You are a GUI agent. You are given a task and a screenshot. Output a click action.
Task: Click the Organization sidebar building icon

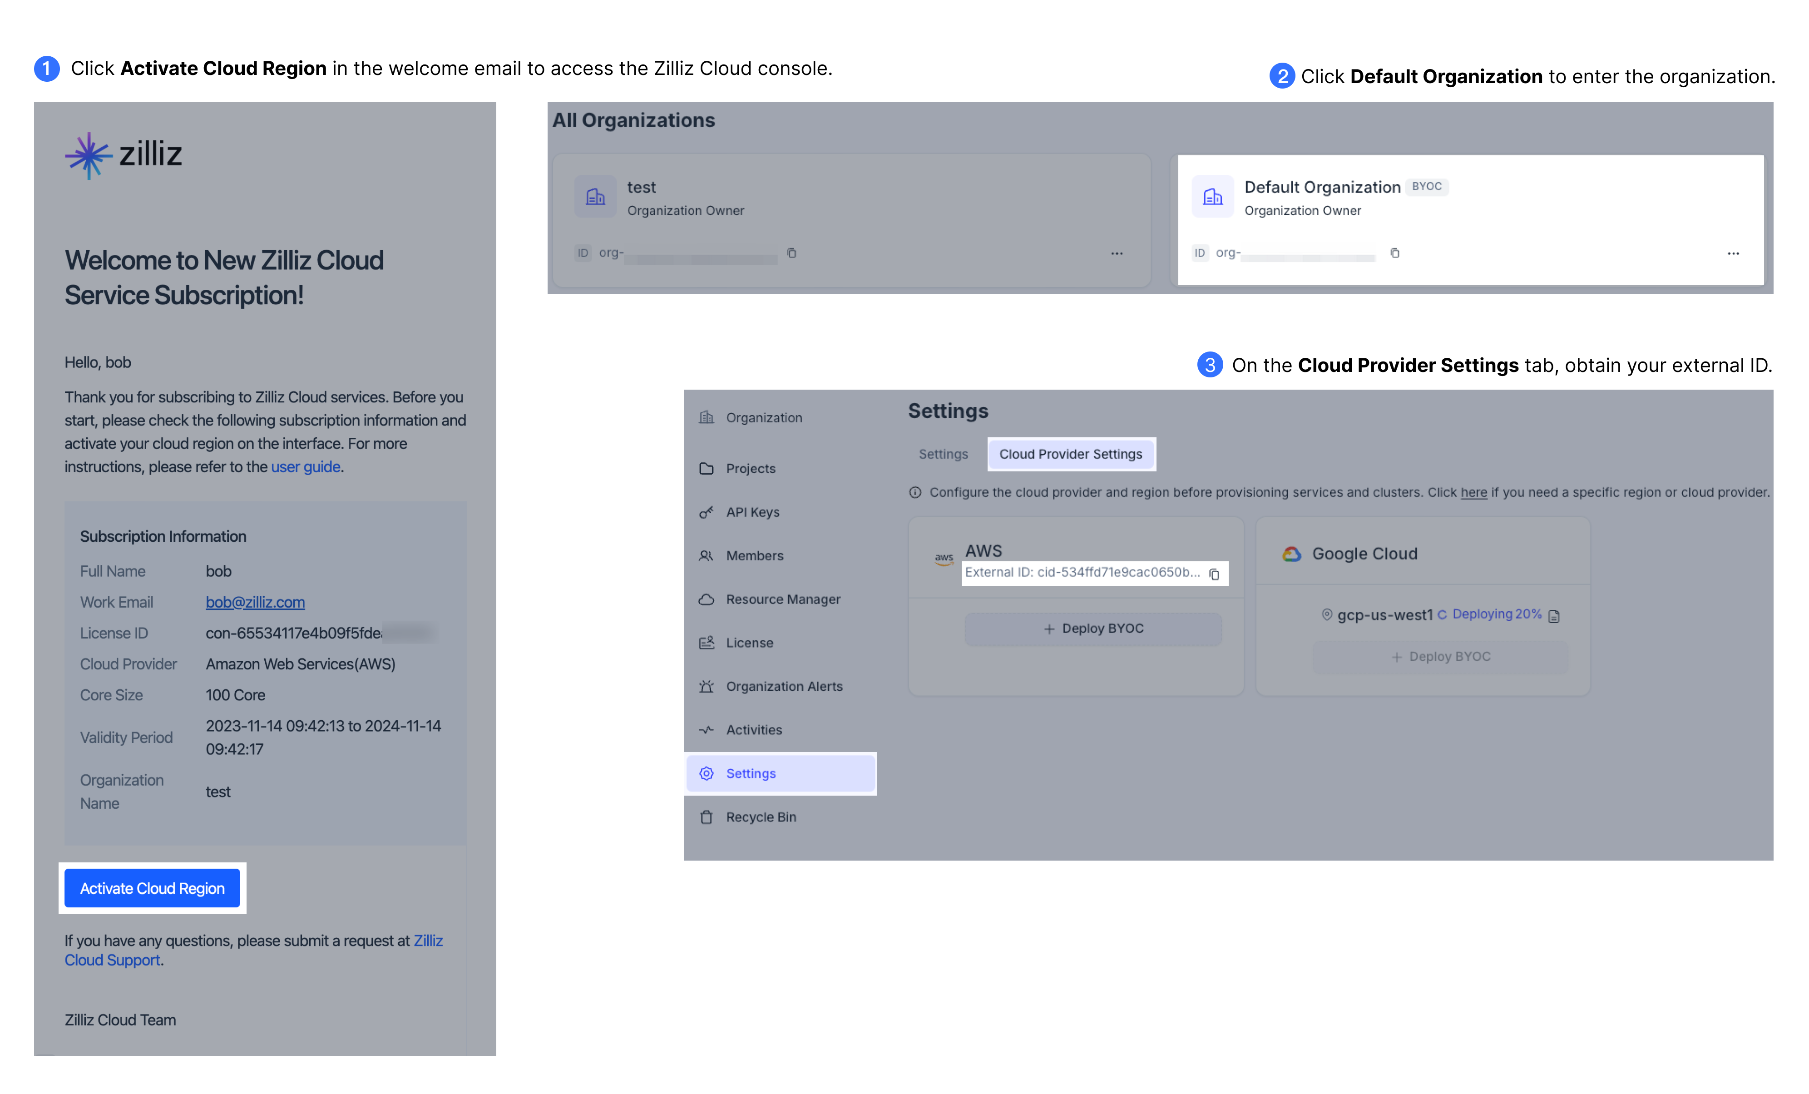(706, 417)
